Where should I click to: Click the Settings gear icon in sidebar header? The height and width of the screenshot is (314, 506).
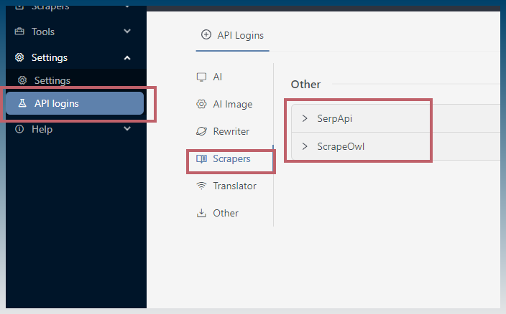tap(19, 57)
